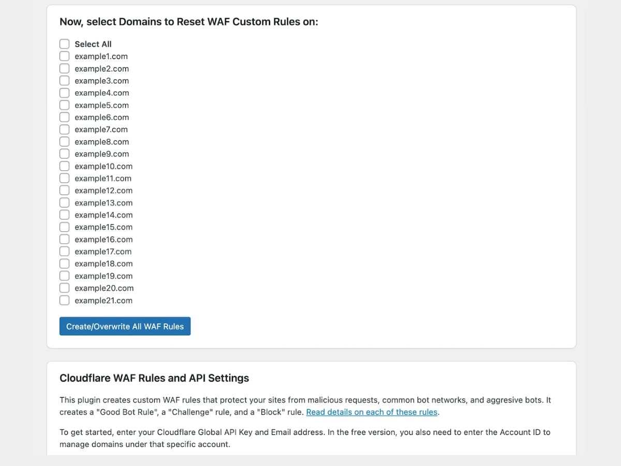This screenshot has width=621, height=466.
Task: Select the example20.com checkbox
Action: 64,288
